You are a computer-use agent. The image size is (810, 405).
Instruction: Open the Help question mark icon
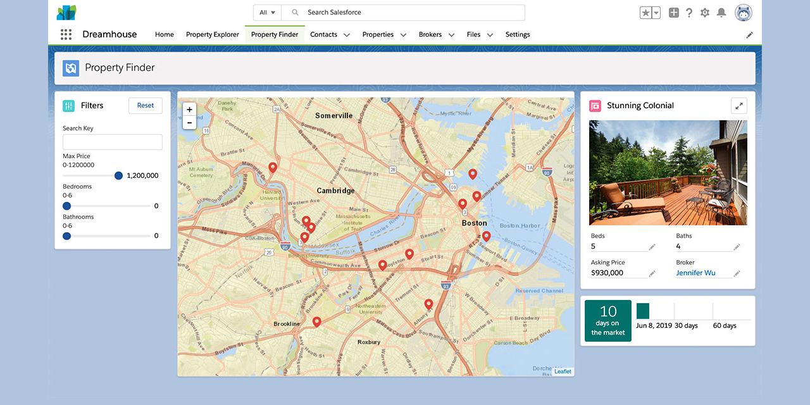click(x=689, y=13)
